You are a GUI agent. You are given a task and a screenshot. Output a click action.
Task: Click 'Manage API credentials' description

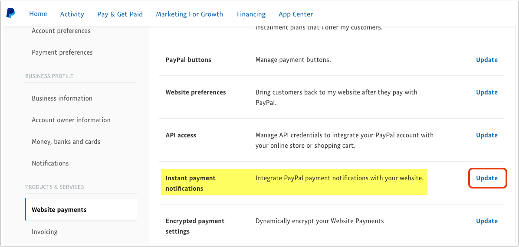pos(345,140)
